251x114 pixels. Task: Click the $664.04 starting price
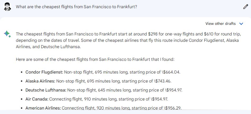pyautogui.click(x=171, y=72)
